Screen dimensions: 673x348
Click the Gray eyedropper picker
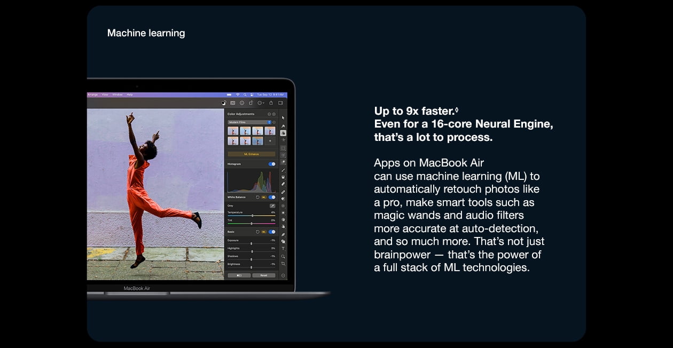click(x=272, y=206)
